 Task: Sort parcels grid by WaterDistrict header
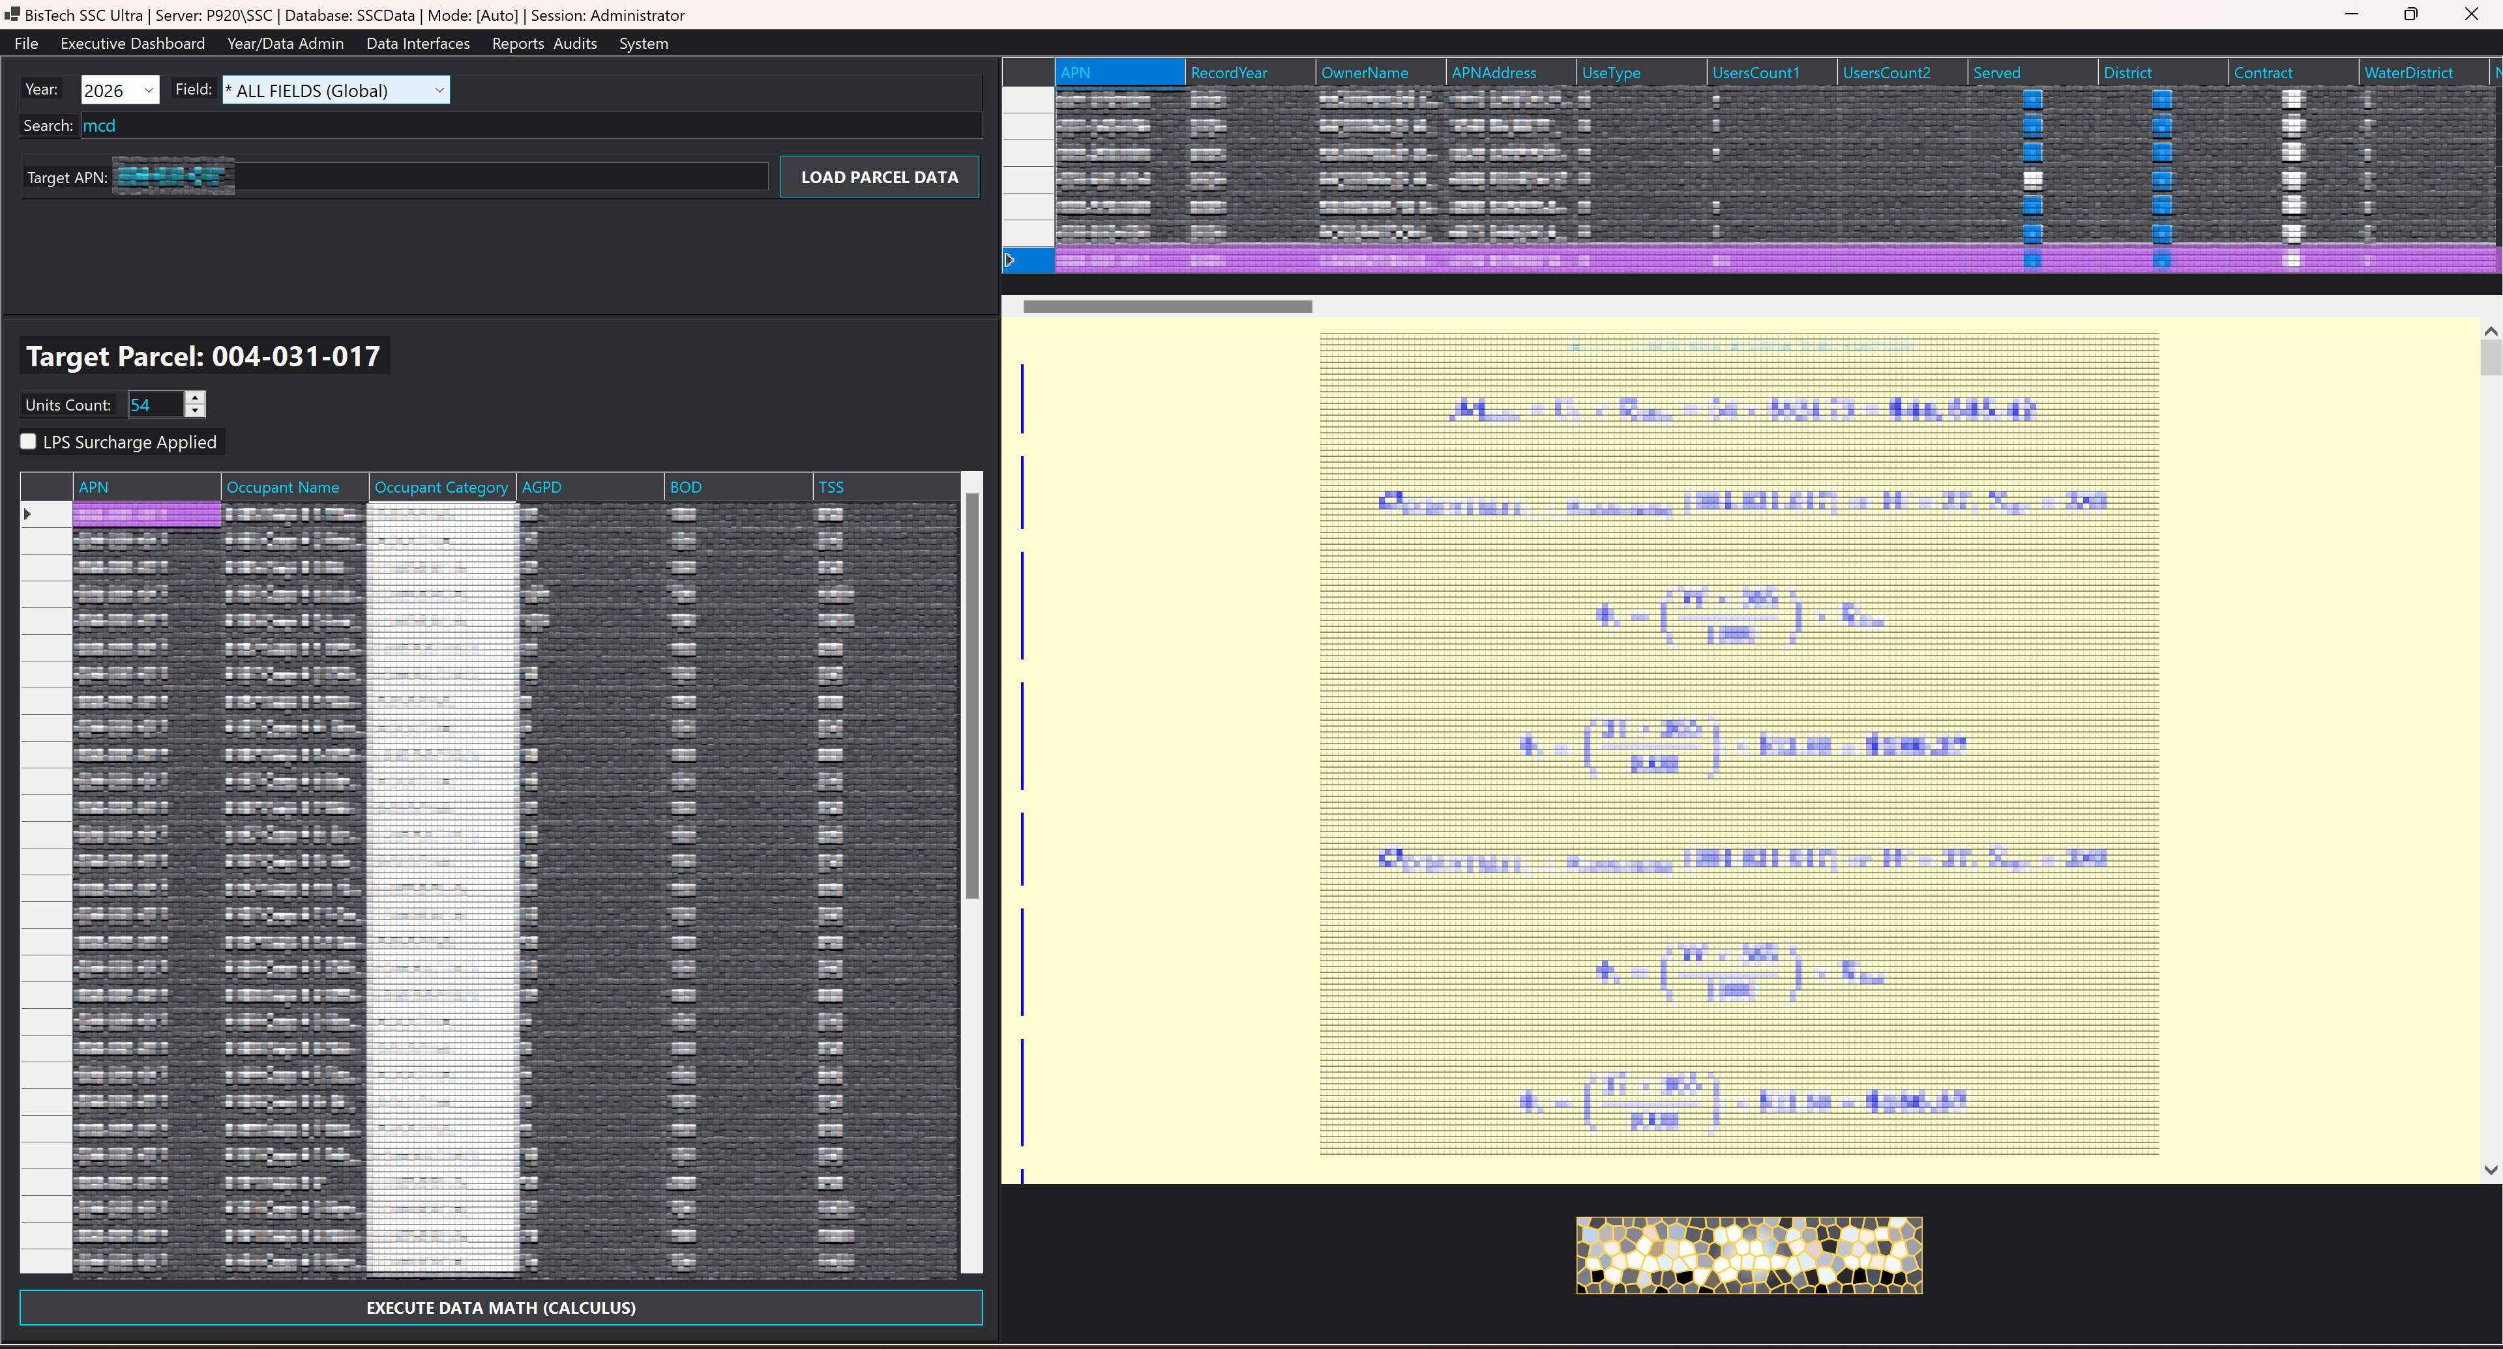(2423, 72)
